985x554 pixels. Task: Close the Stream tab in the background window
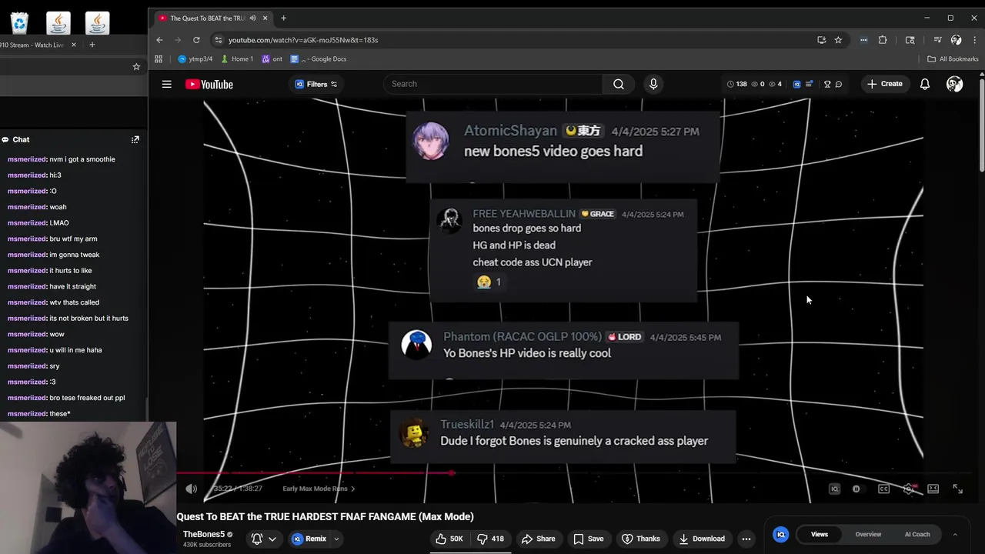pyautogui.click(x=74, y=45)
